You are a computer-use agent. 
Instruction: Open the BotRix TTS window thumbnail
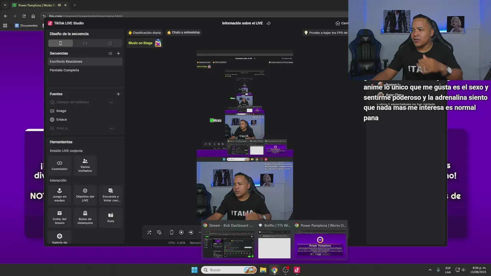point(274,240)
